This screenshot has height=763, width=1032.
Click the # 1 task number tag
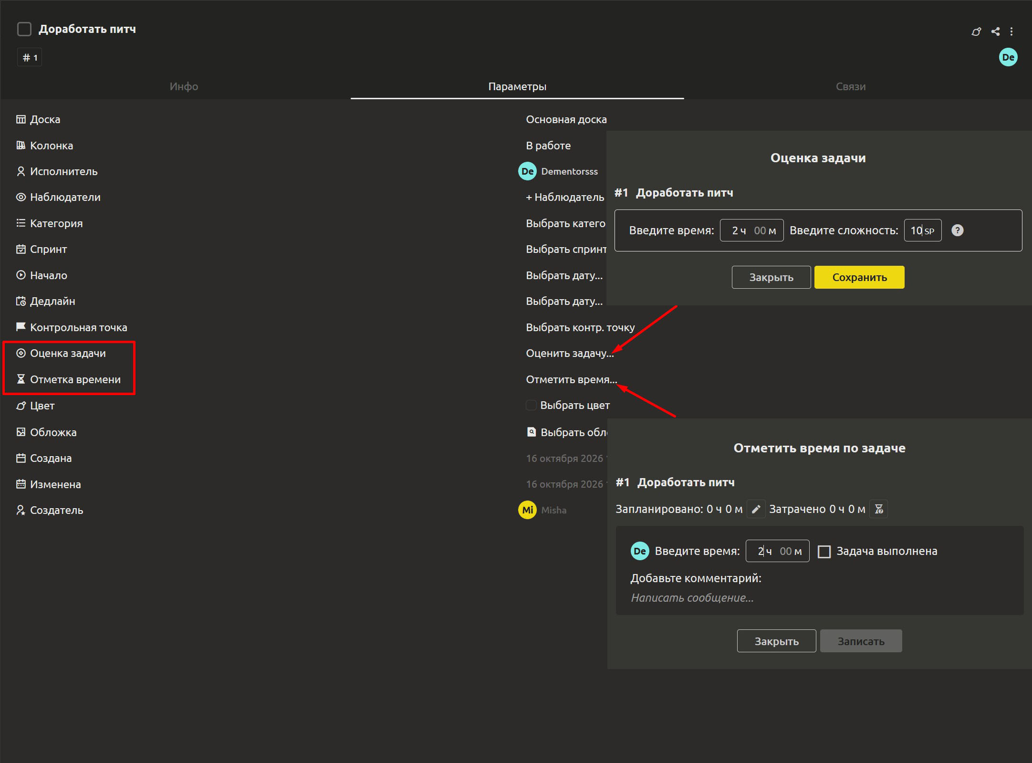[x=30, y=57]
